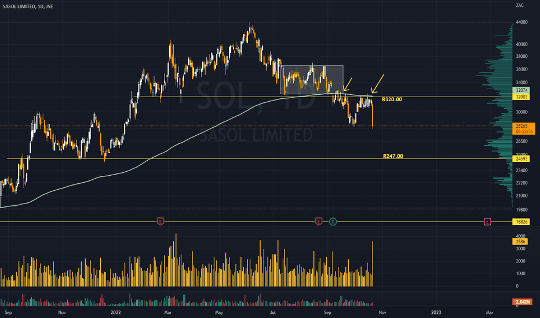Click the 26500 price axis label
The image size is (540, 318).
click(521, 141)
